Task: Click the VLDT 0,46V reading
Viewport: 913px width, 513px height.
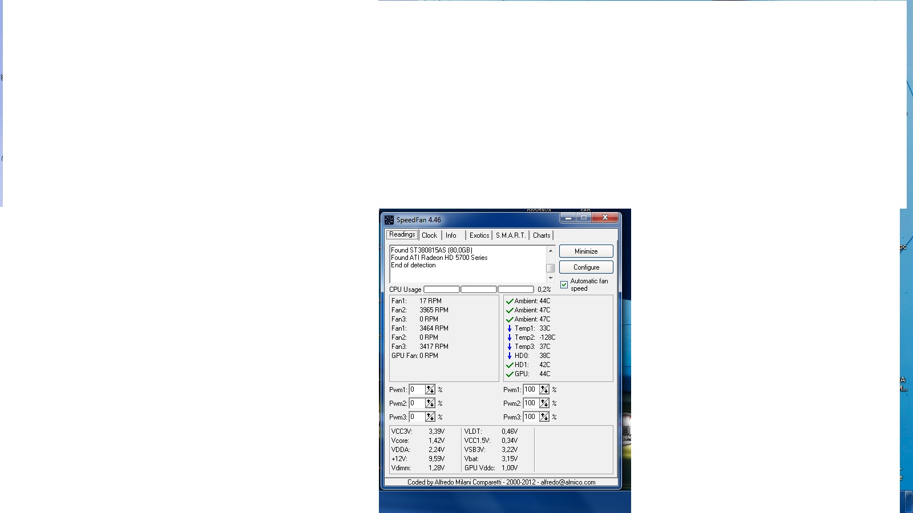Action: coord(491,431)
